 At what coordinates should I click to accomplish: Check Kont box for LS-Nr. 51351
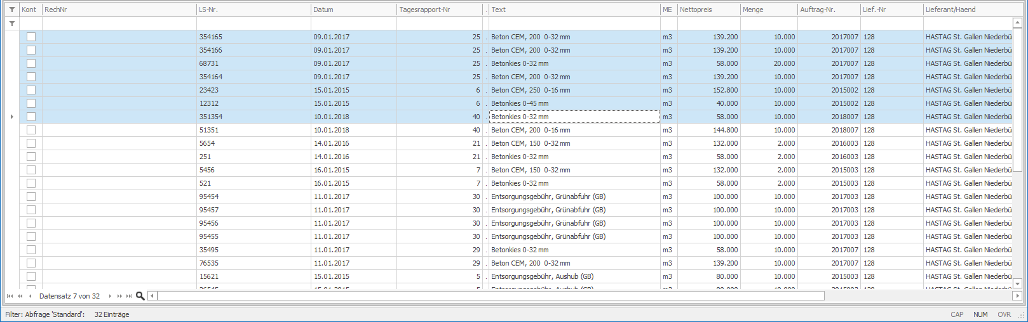(x=30, y=130)
